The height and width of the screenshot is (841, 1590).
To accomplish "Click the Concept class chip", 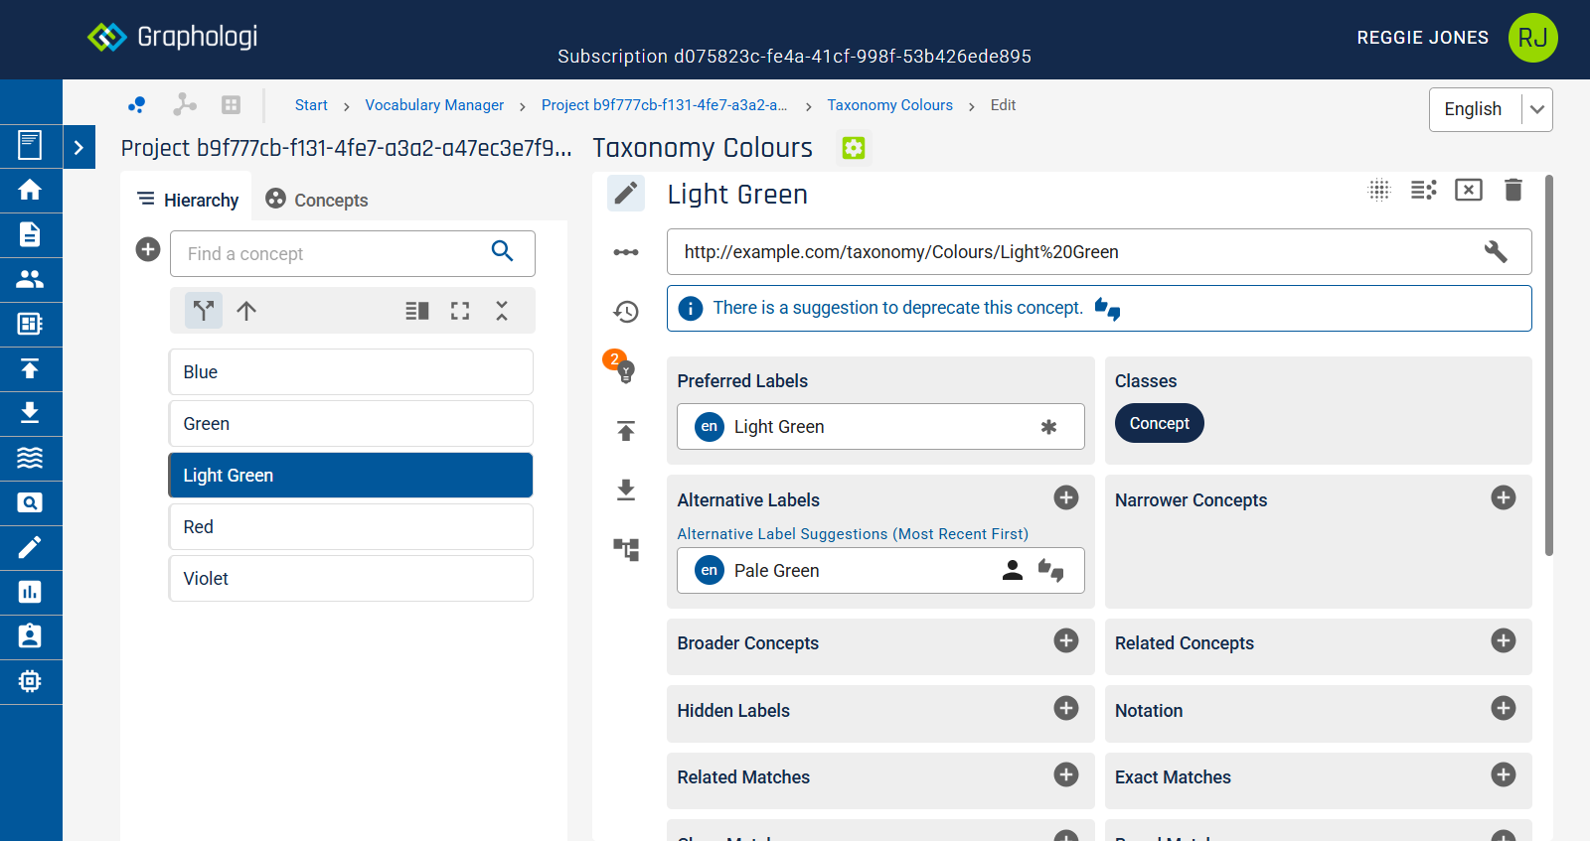I will pyautogui.click(x=1159, y=423).
